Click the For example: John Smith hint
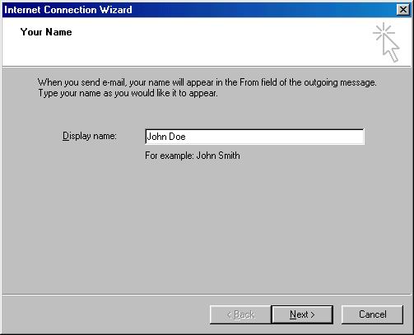 (193, 156)
